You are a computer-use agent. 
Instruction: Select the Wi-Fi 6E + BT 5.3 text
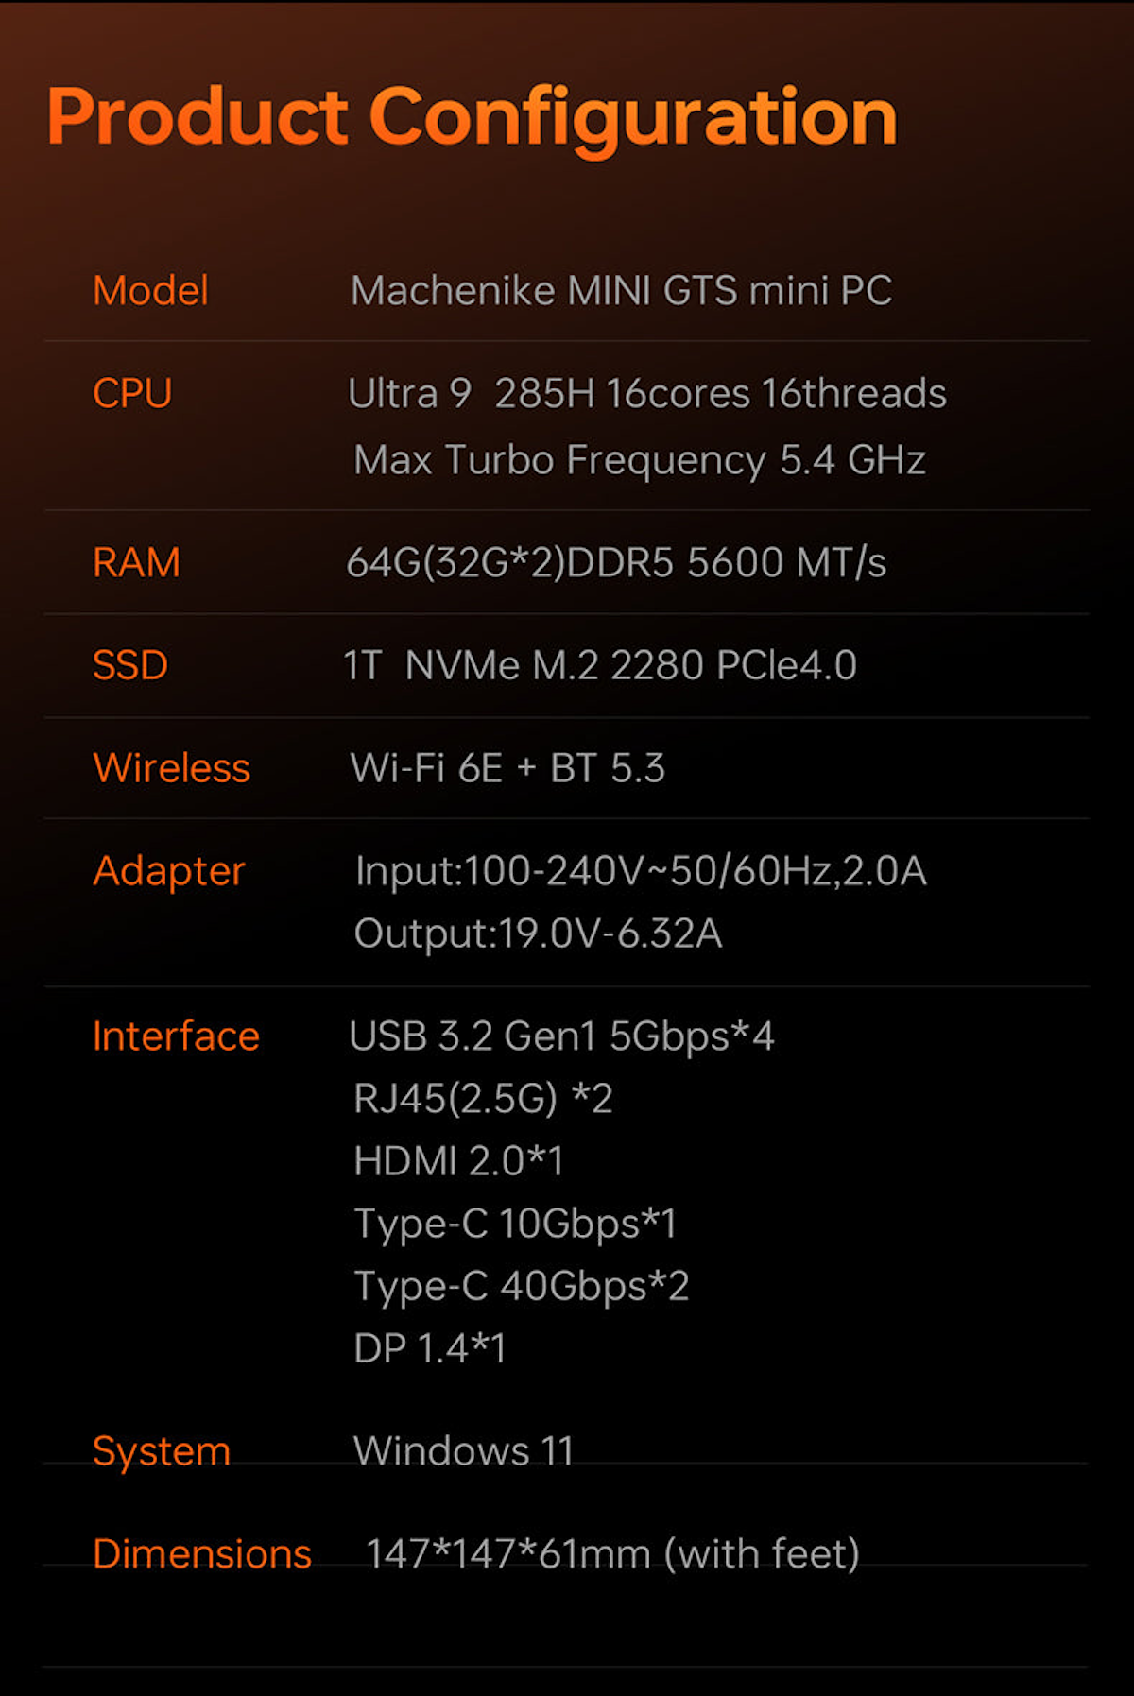click(507, 768)
